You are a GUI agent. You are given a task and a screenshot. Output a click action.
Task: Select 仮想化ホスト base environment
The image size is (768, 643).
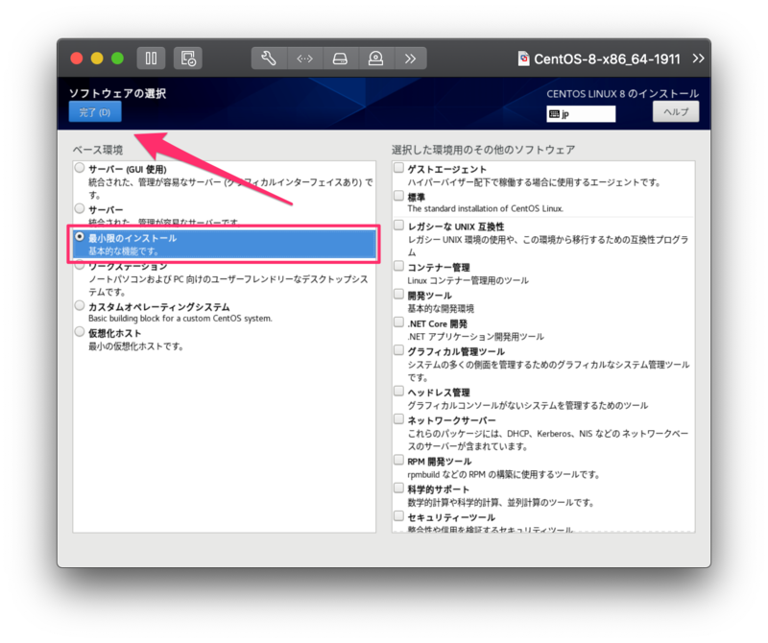click(80, 332)
